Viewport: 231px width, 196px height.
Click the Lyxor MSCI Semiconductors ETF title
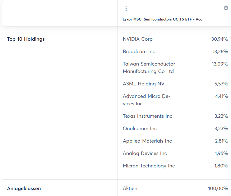tap(162, 19)
